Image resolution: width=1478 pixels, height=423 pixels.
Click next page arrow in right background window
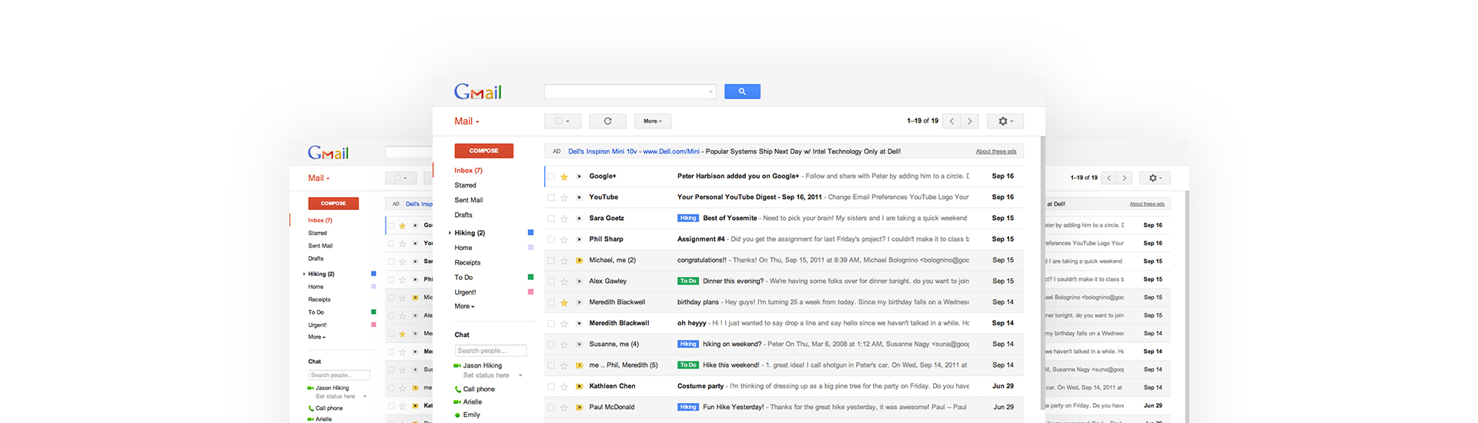pos(1125,178)
